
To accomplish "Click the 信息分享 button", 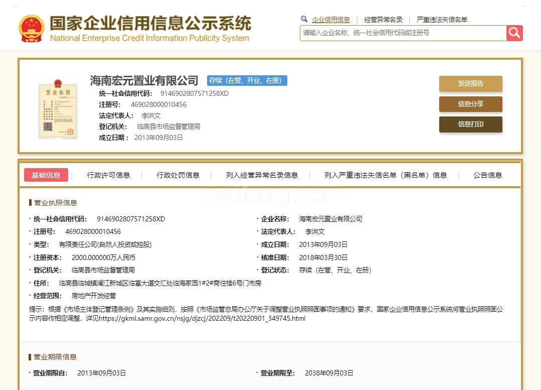I will (470, 104).
